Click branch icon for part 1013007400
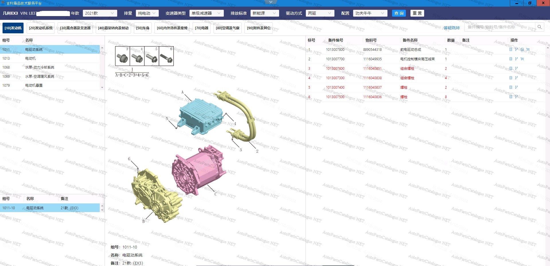 coord(516,87)
